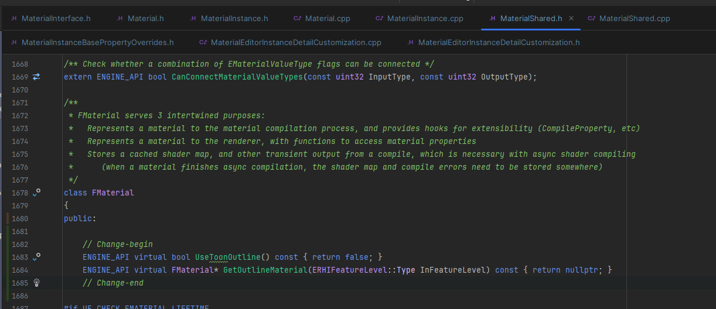Click the nullptr keyword on line 1684

pyautogui.click(x=582, y=270)
